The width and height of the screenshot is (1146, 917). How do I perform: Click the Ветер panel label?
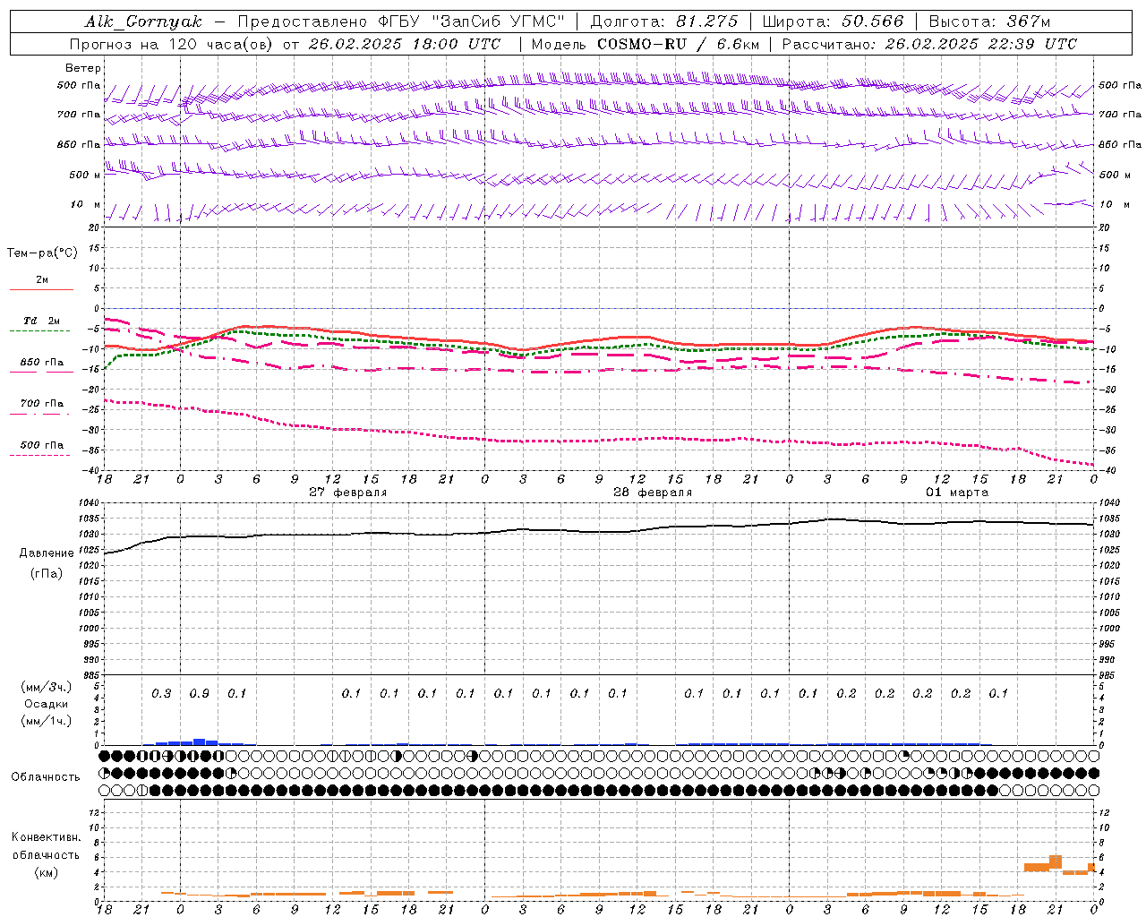[x=83, y=68]
